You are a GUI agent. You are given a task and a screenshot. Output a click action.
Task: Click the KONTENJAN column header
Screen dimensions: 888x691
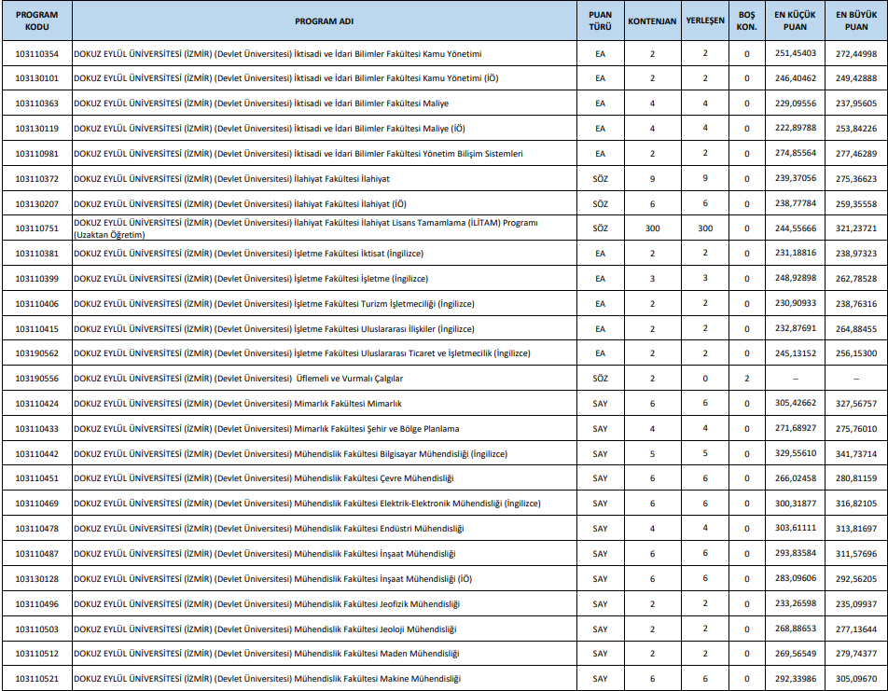652,21
